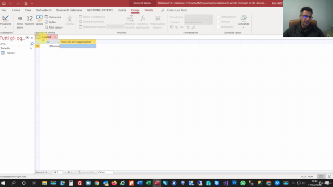Expand the quick access toolbar customize arrow
Image resolution: width=333 pixels, height=187 pixels.
coord(32,4)
